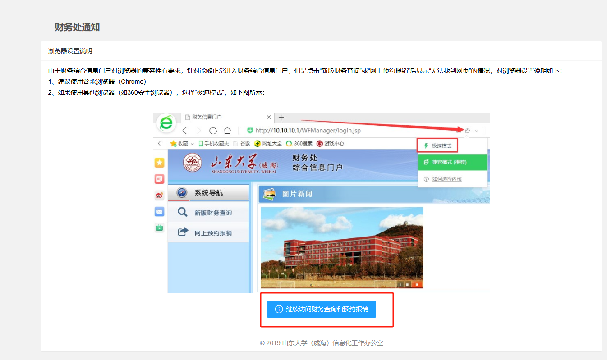Screen dimensions: 607x360
Task: Open the 收藏 star bookmark menu
Action: (182, 143)
